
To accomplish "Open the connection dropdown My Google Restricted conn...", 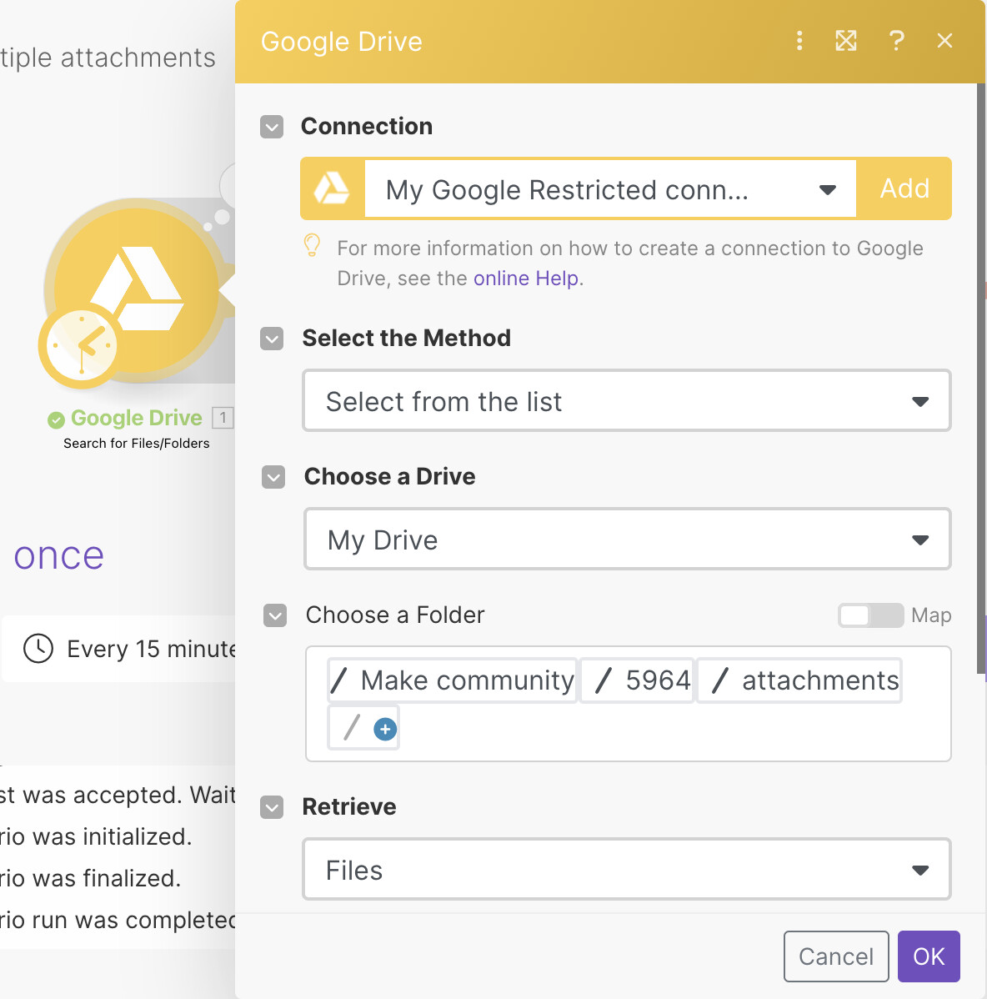I will pos(610,189).
